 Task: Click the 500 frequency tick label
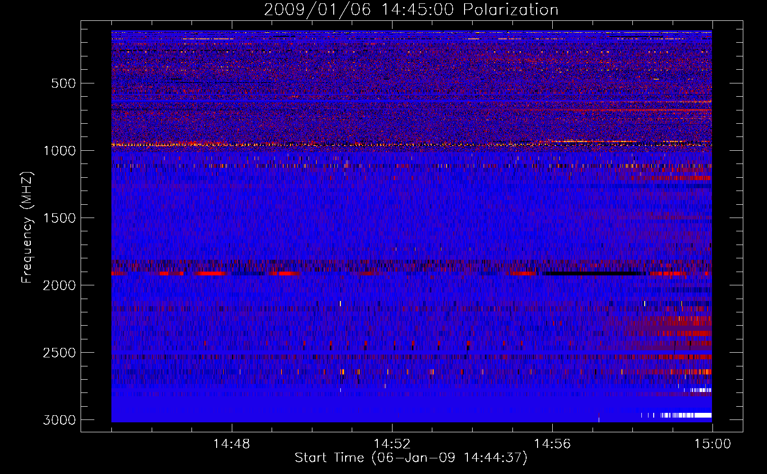(x=63, y=83)
